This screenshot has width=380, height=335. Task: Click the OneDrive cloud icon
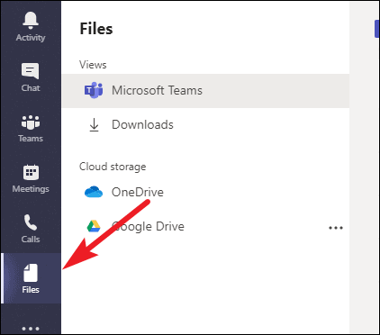coord(94,192)
